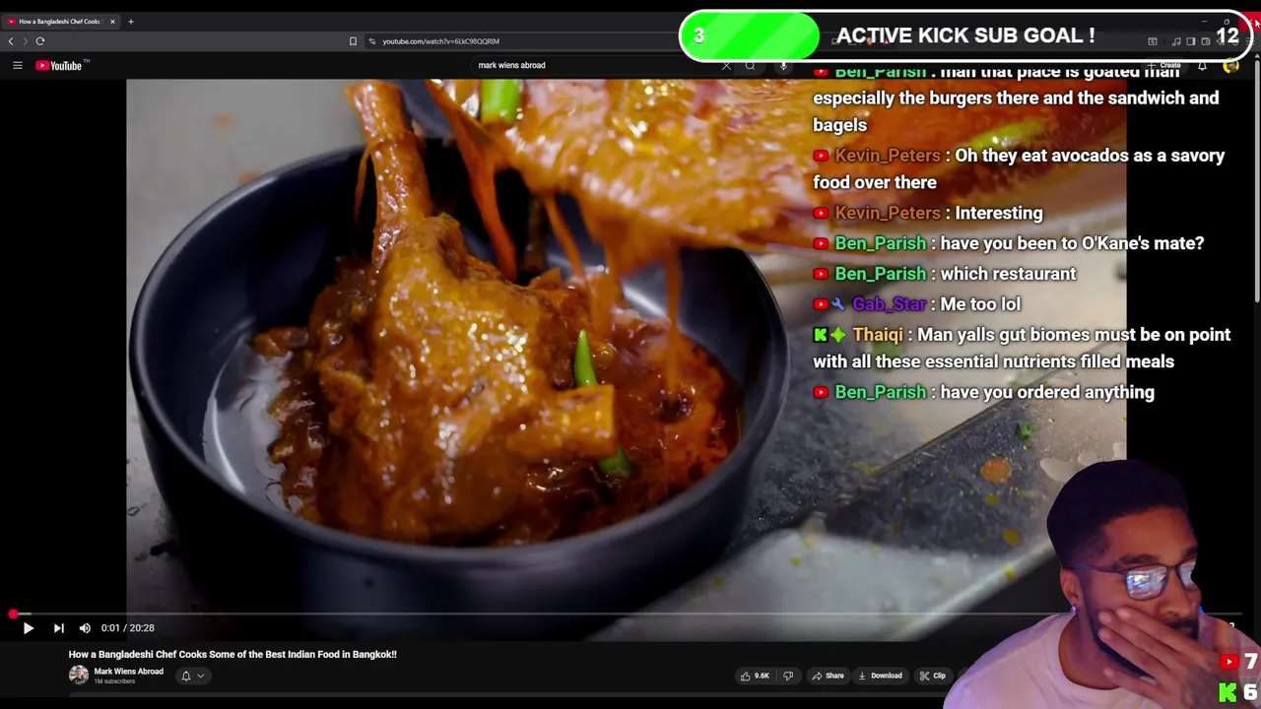Dislike the video
The width and height of the screenshot is (1261, 709).
pyautogui.click(x=787, y=676)
